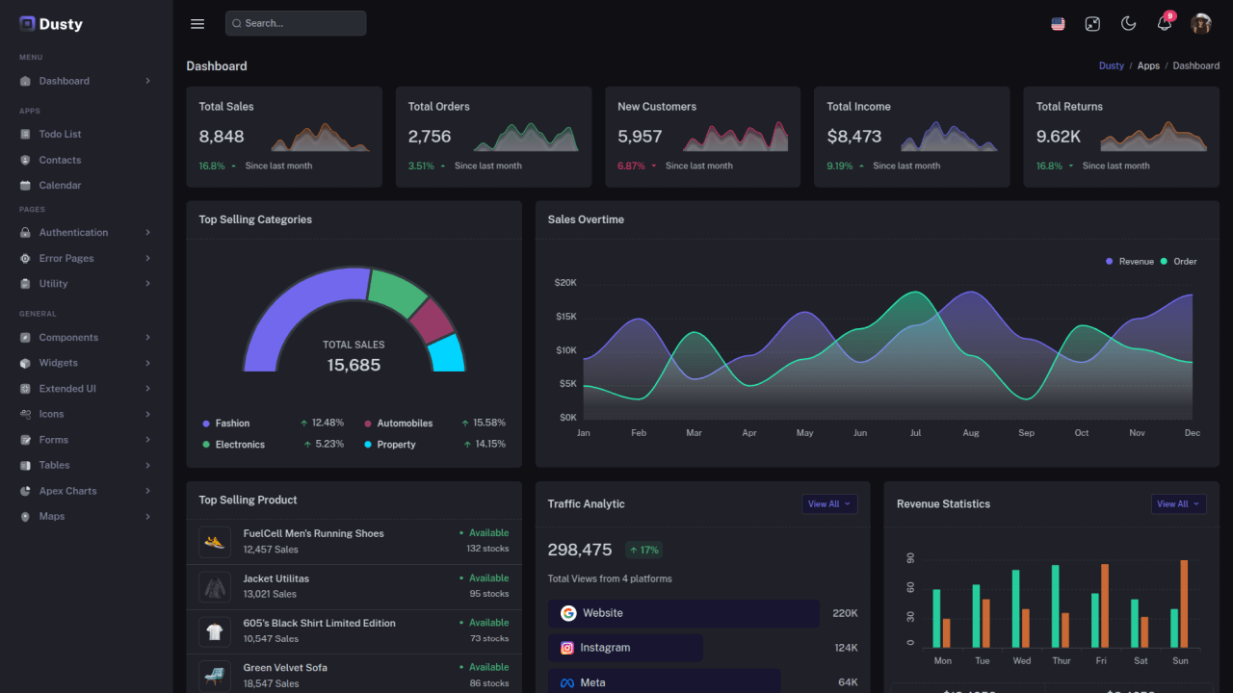
Task: Click the Dusty breadcrumb link
Action: pyautogui.click(x=1111, y=65)
